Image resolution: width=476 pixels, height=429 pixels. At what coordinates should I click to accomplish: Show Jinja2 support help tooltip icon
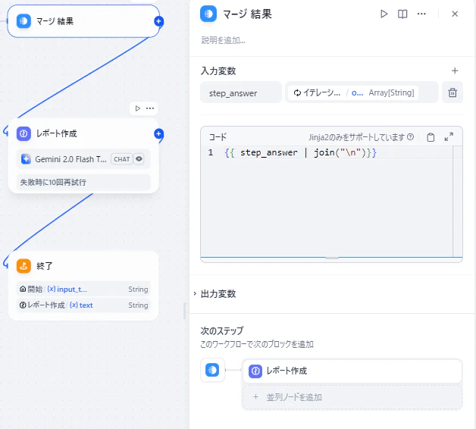click(x=410, y=137)
